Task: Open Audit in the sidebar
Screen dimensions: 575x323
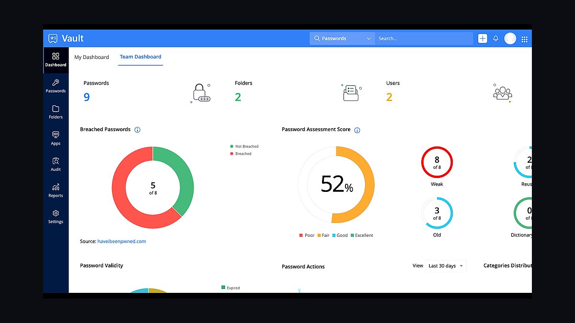Action: click(x=56, y=165)
